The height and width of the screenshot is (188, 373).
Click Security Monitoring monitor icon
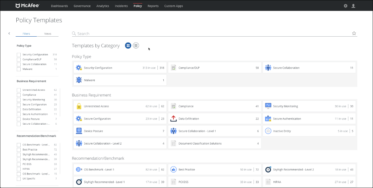(268, 106)
